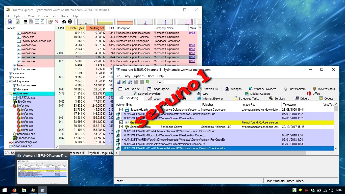Click Save icon in Autoruns toolbar

point(118,82)
